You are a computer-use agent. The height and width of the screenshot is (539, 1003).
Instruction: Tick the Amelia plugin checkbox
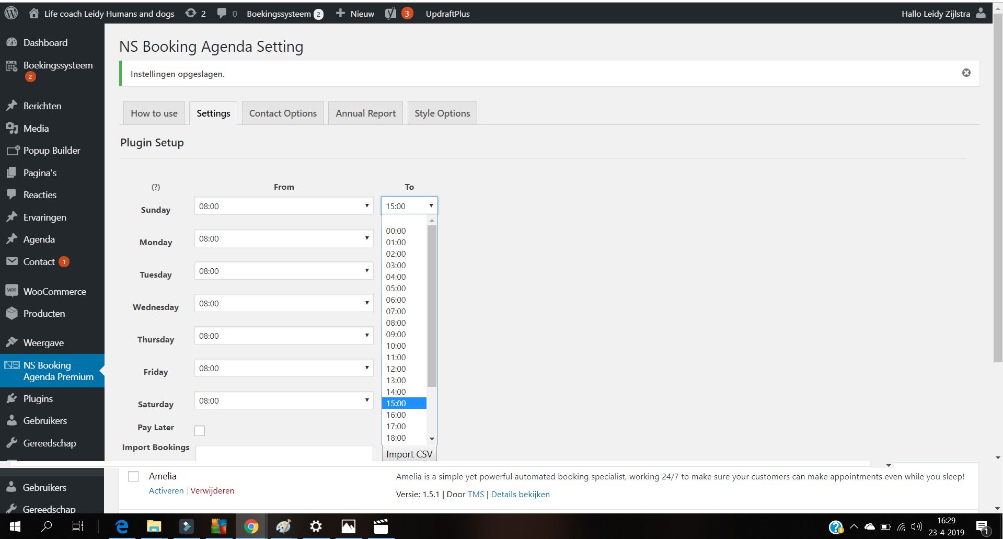click(133, 476)
